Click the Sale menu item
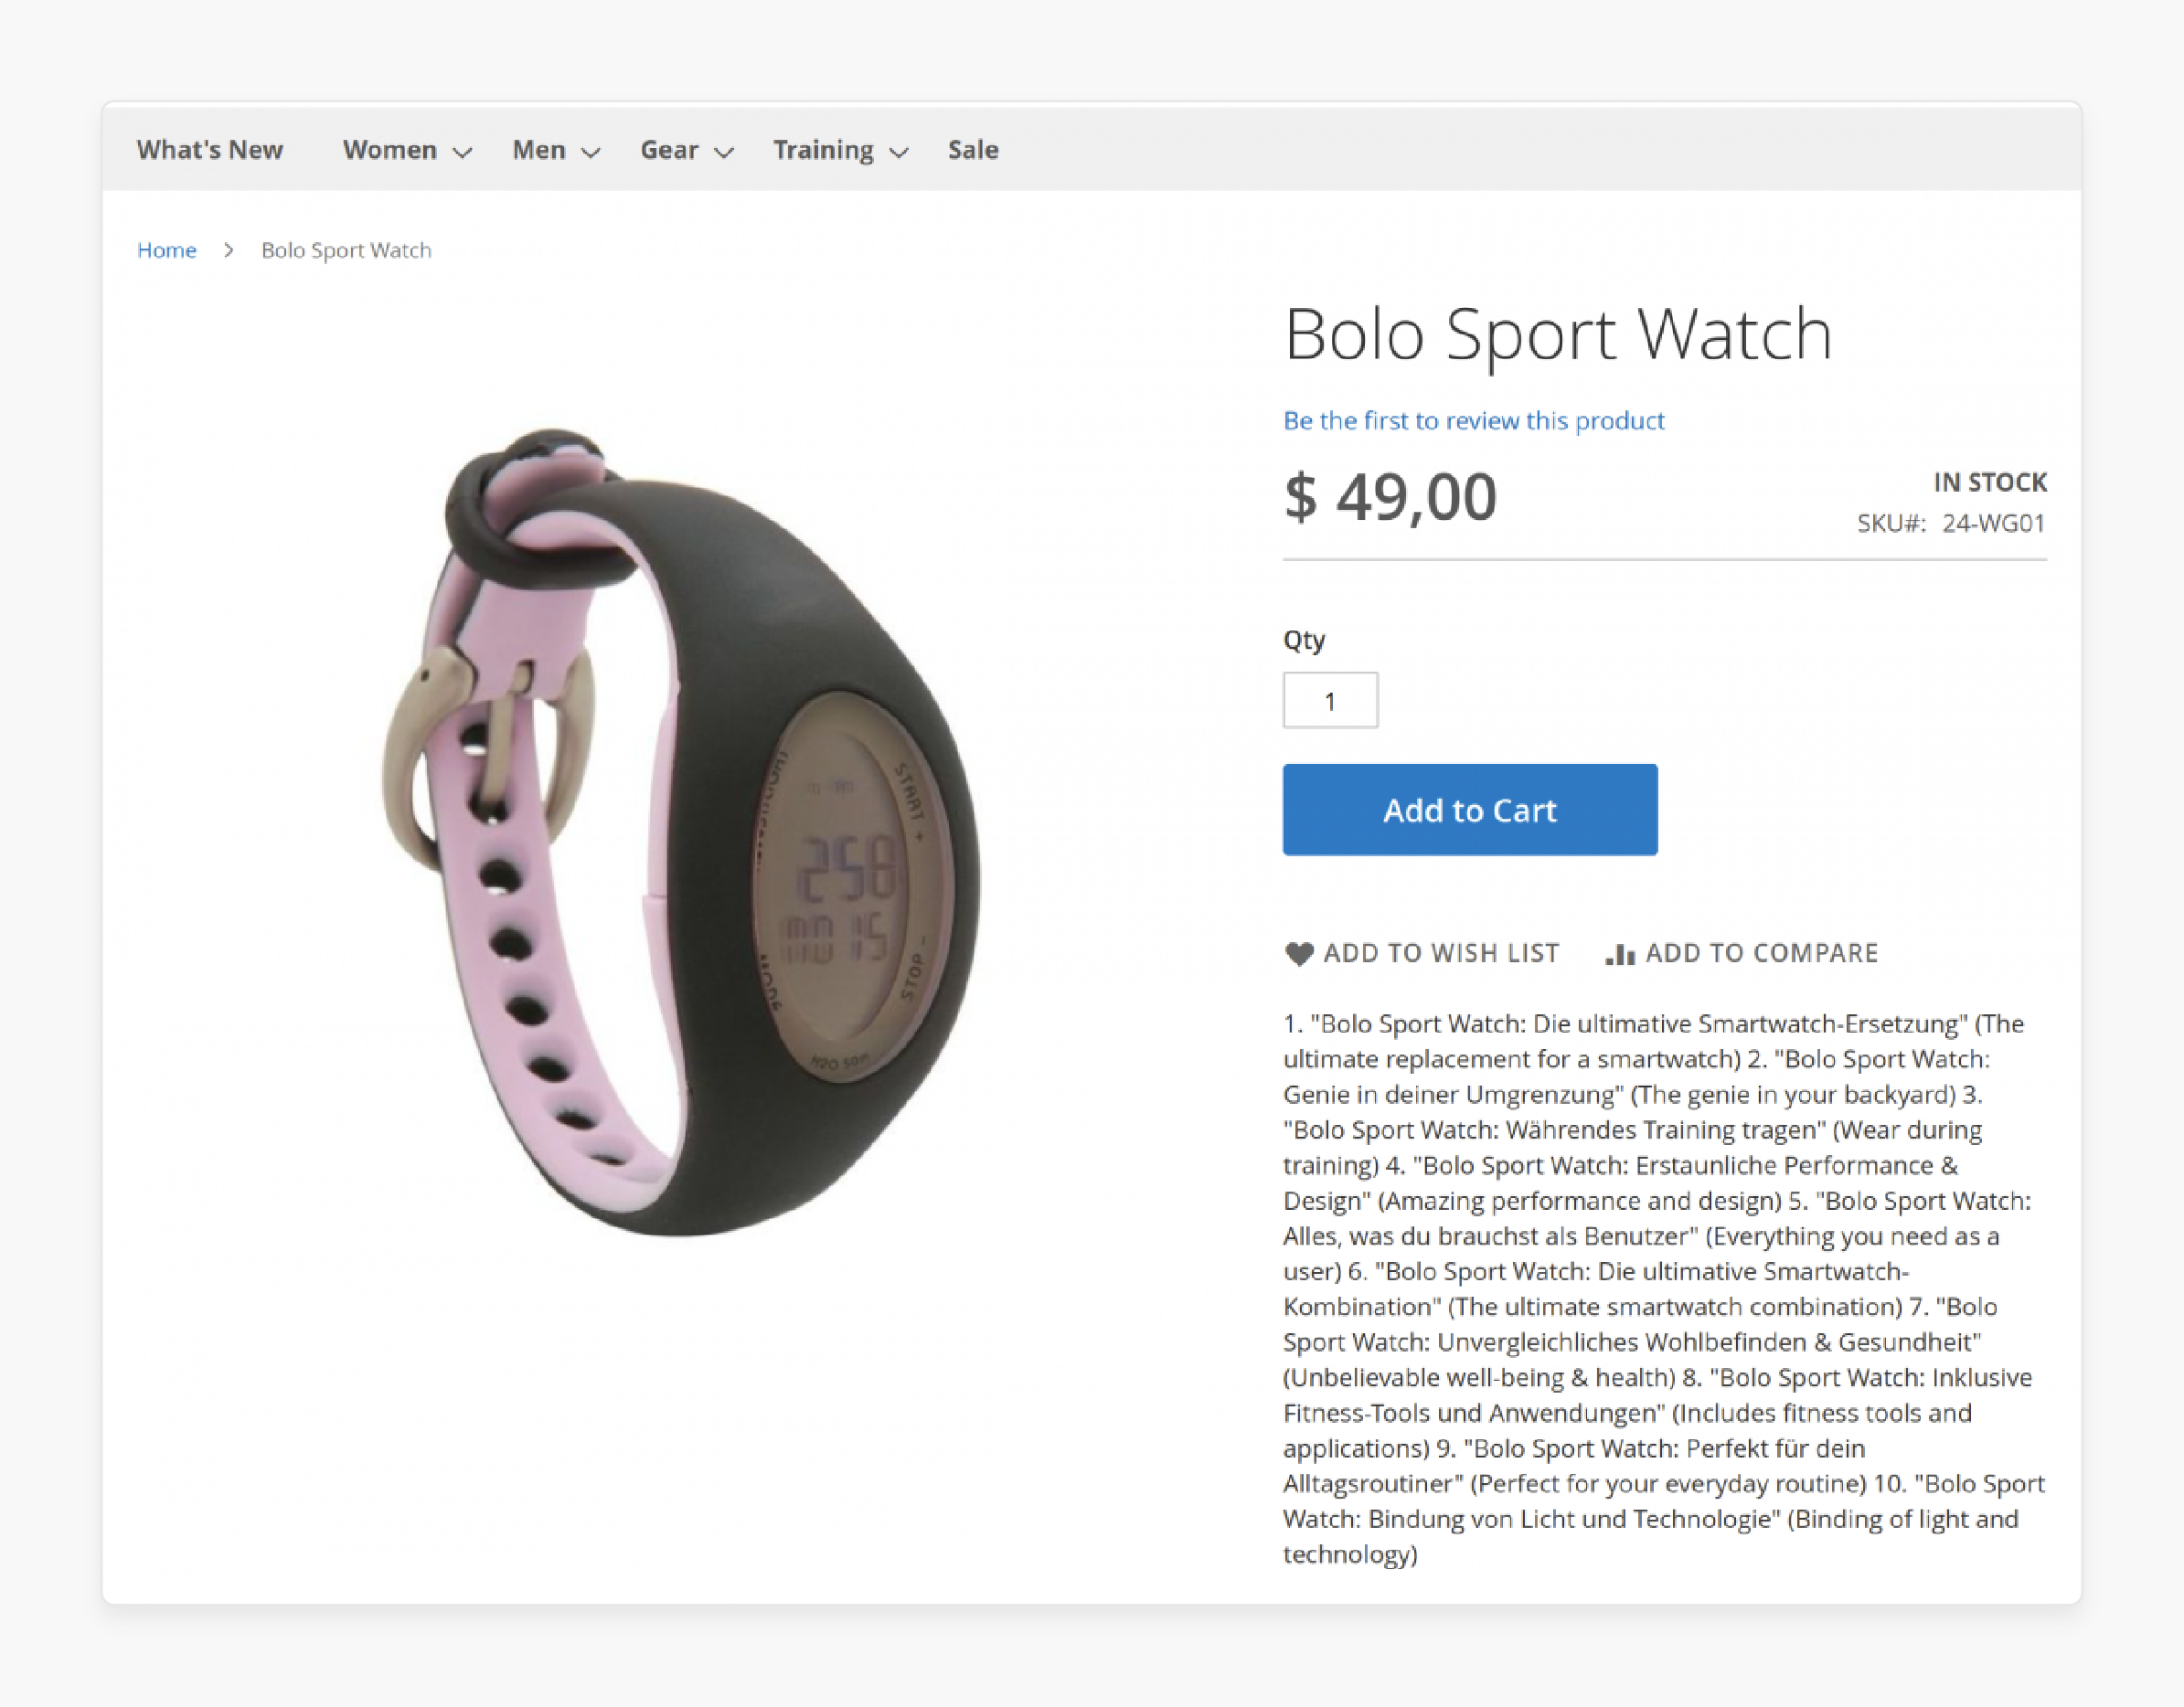The height and width of the screenshot is (1707, 2184). [974, 149]
